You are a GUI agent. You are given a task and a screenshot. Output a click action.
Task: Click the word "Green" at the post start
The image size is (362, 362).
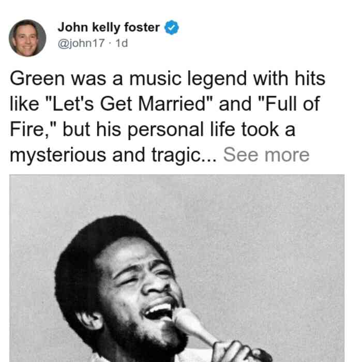(37, 79)
